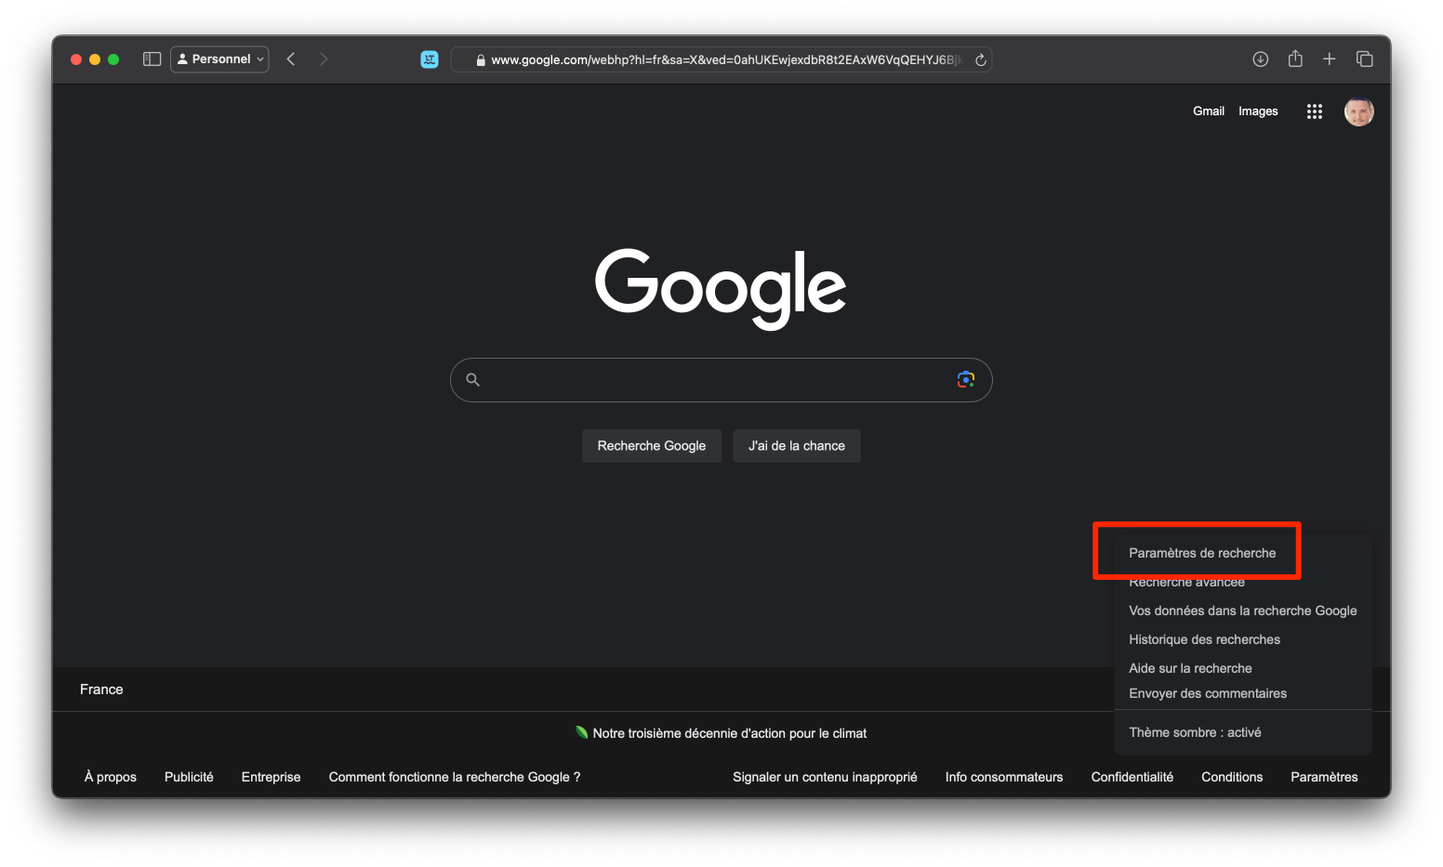Close the Safari window
Screen dimensions: 1443x867
click(76, 59)
